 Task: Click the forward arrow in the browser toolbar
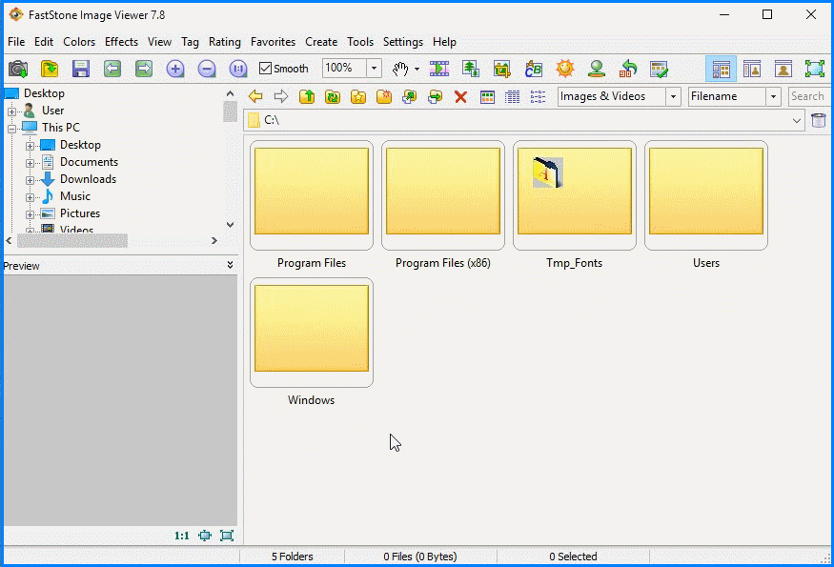pyautogui.click(x=281, y=96)
